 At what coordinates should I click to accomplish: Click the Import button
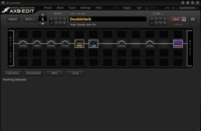[13, 19]
